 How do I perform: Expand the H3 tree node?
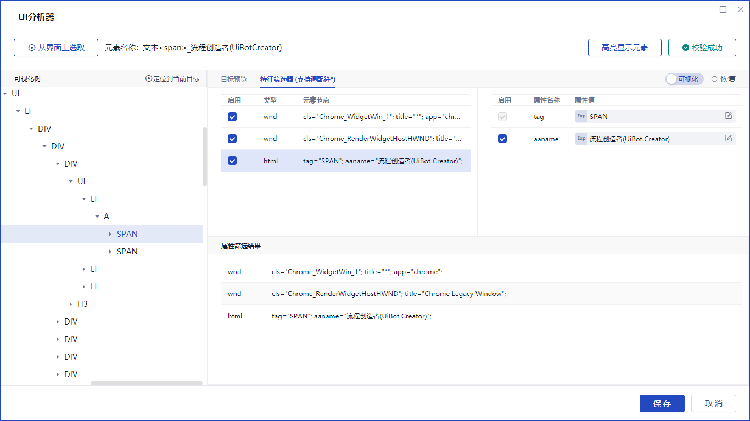[71, 304]
